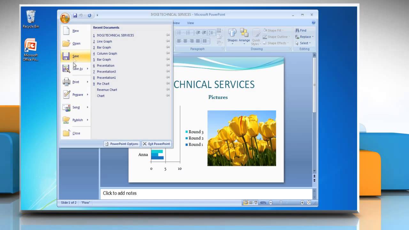
Task: Click the Save icon in Quick Access Toolbar
Action: (75, 15)
